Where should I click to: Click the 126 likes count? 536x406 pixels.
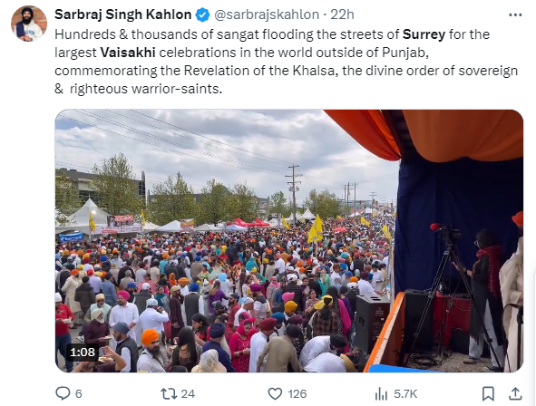[297, 394]
